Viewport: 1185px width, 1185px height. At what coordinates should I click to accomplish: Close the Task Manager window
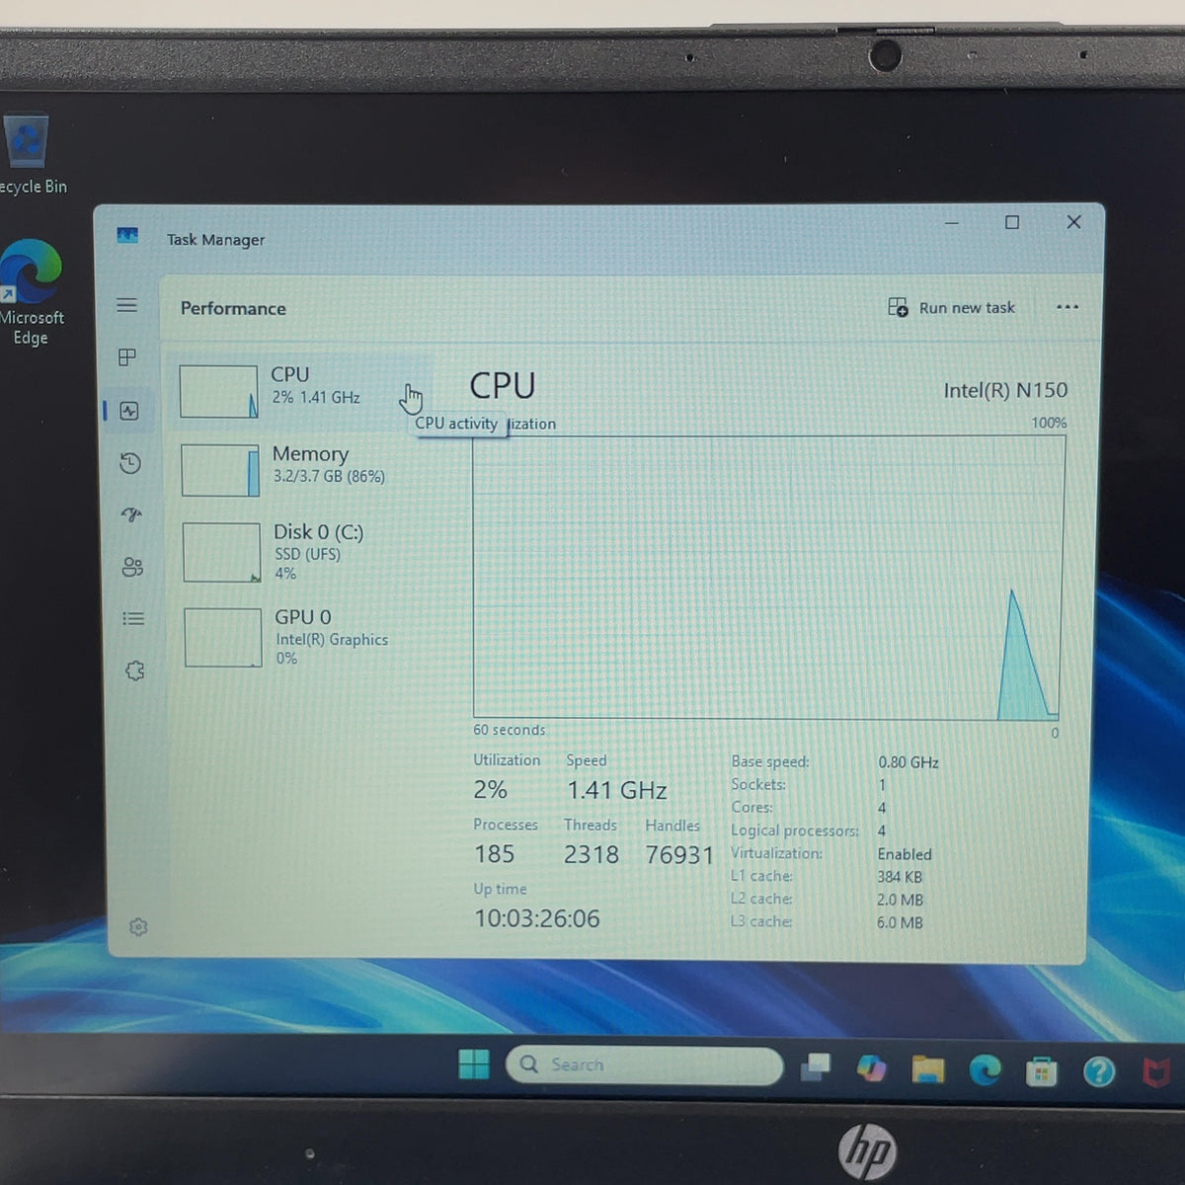[x=1073, y=222]
